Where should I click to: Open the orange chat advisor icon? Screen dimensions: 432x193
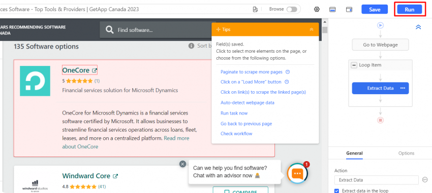(x=297, y=173)
